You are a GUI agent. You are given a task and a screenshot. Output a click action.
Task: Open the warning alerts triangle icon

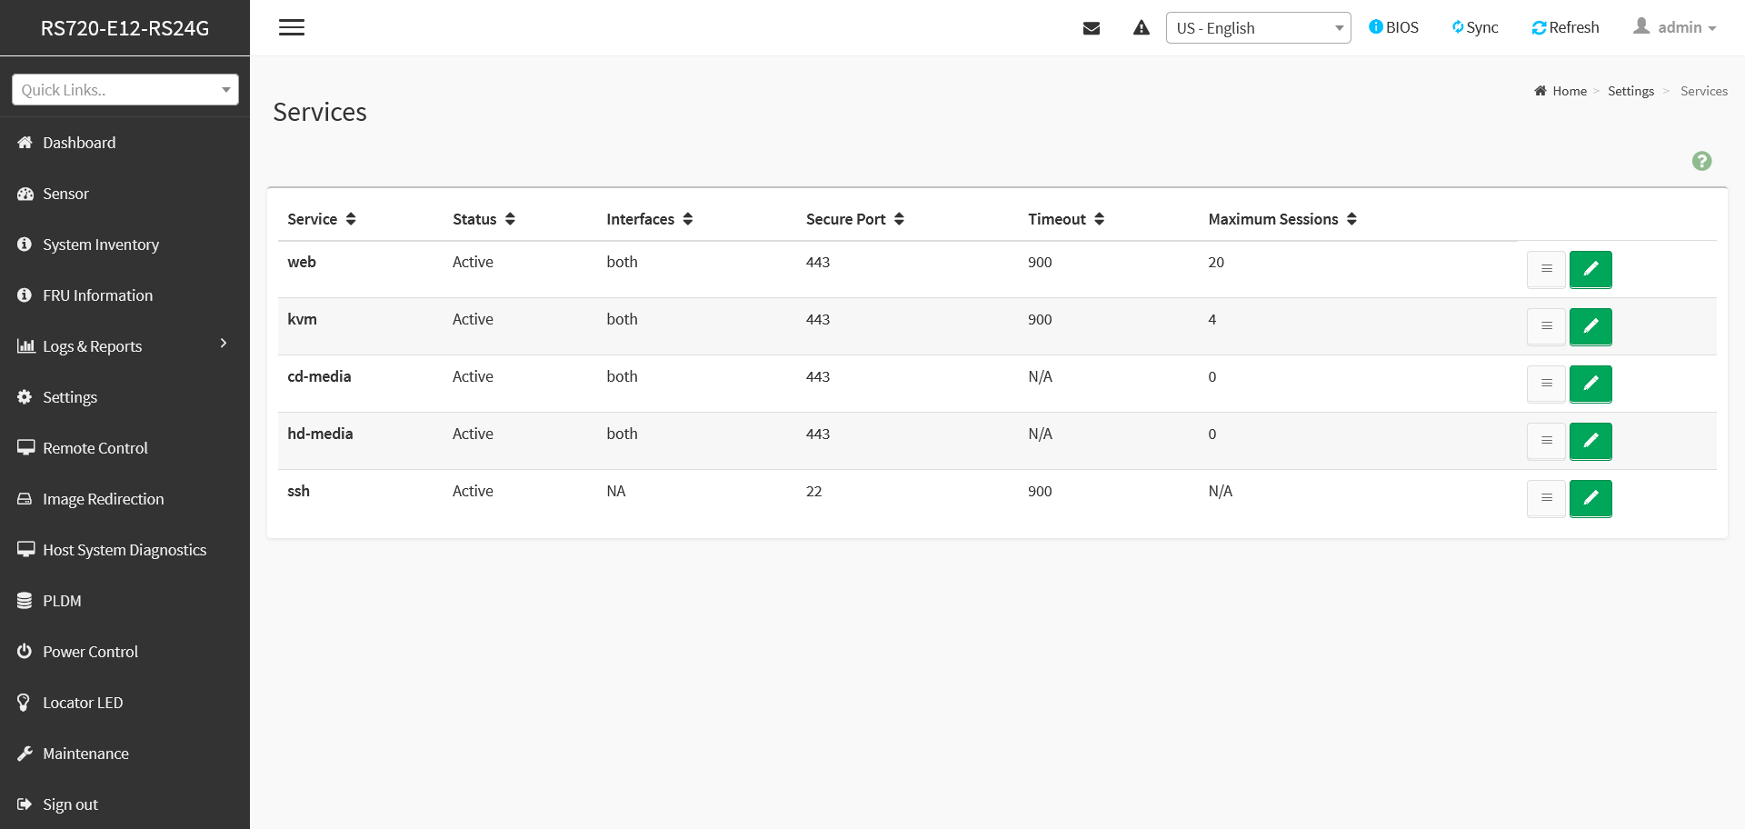point(1142,28)
